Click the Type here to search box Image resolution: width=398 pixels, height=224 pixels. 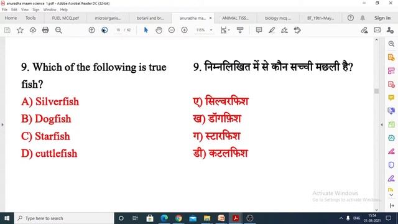[65, 218]
